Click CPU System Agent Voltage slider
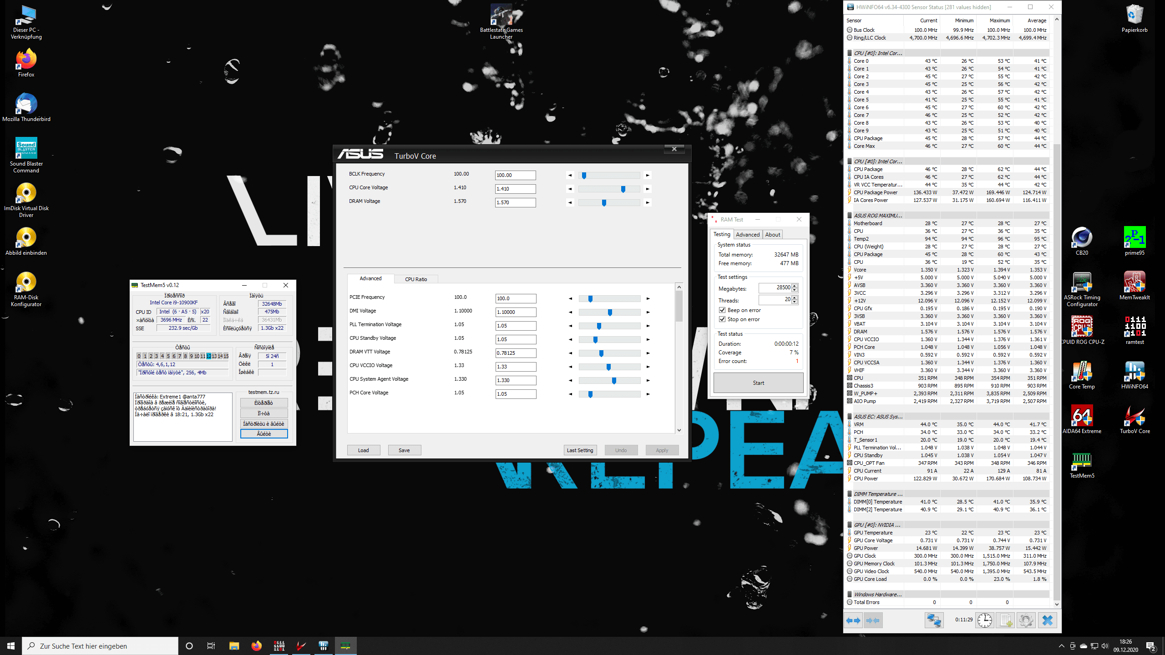 click(x=609, y=380)
